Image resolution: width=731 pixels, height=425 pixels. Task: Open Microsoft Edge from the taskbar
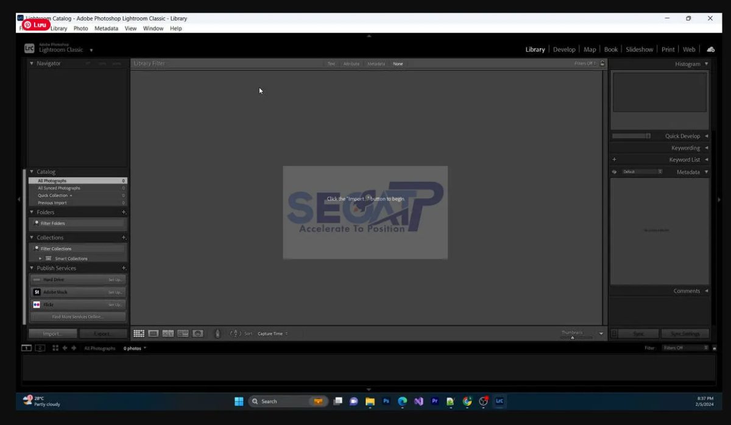(403, 401)
